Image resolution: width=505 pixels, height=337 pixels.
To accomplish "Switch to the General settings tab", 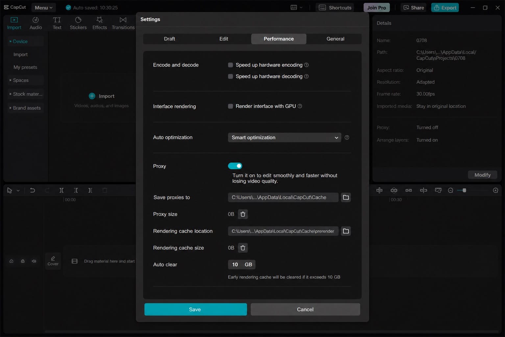I will [x=335, y=39].
